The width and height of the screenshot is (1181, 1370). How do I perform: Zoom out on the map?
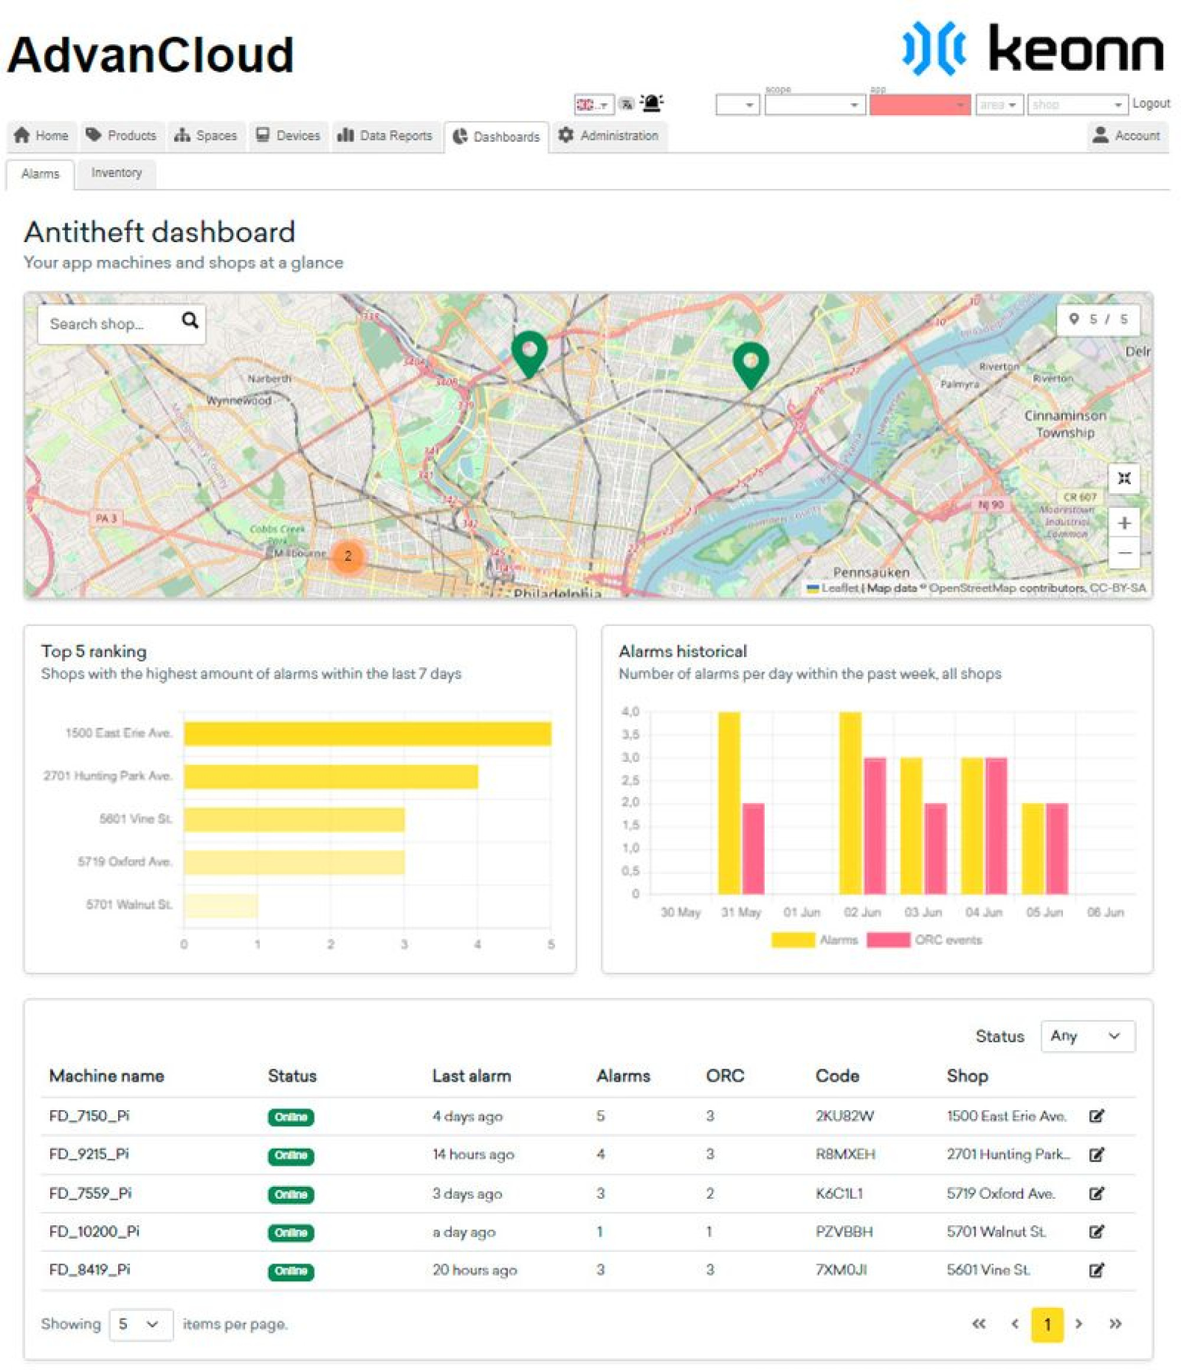pos(1124,553)
